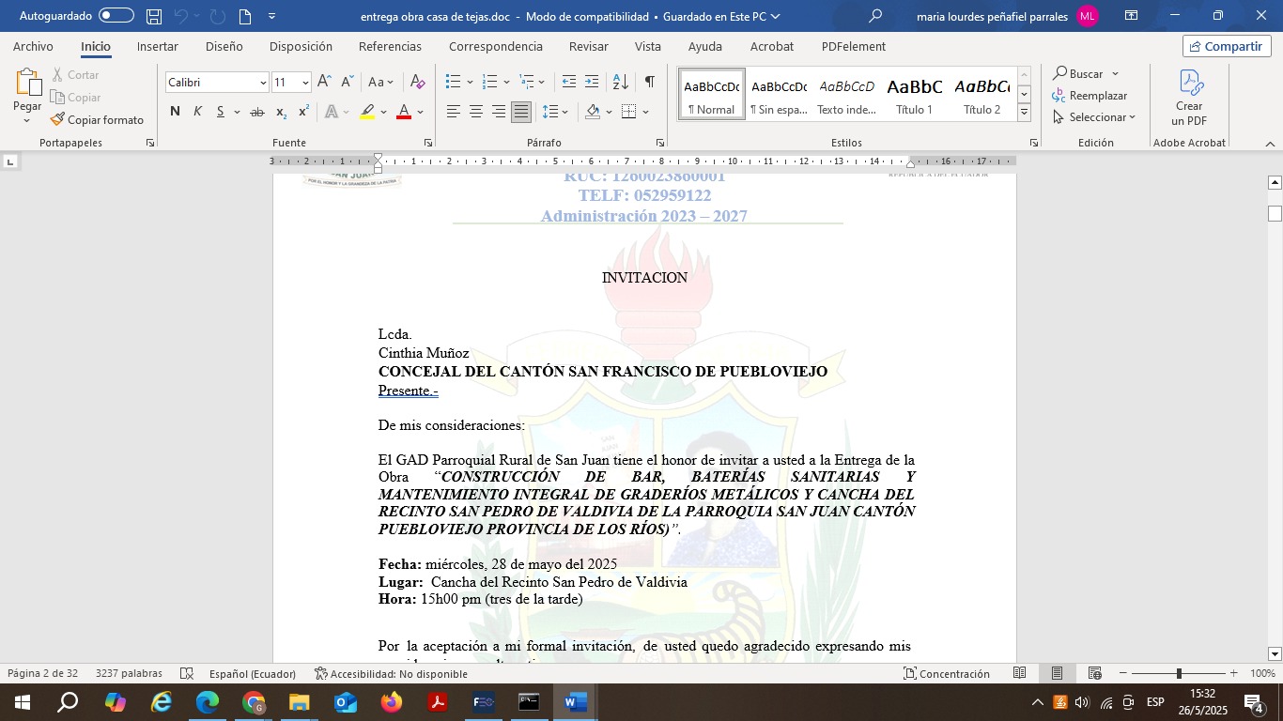Click the Format Painter brush icon

click(x=57, y=120)
